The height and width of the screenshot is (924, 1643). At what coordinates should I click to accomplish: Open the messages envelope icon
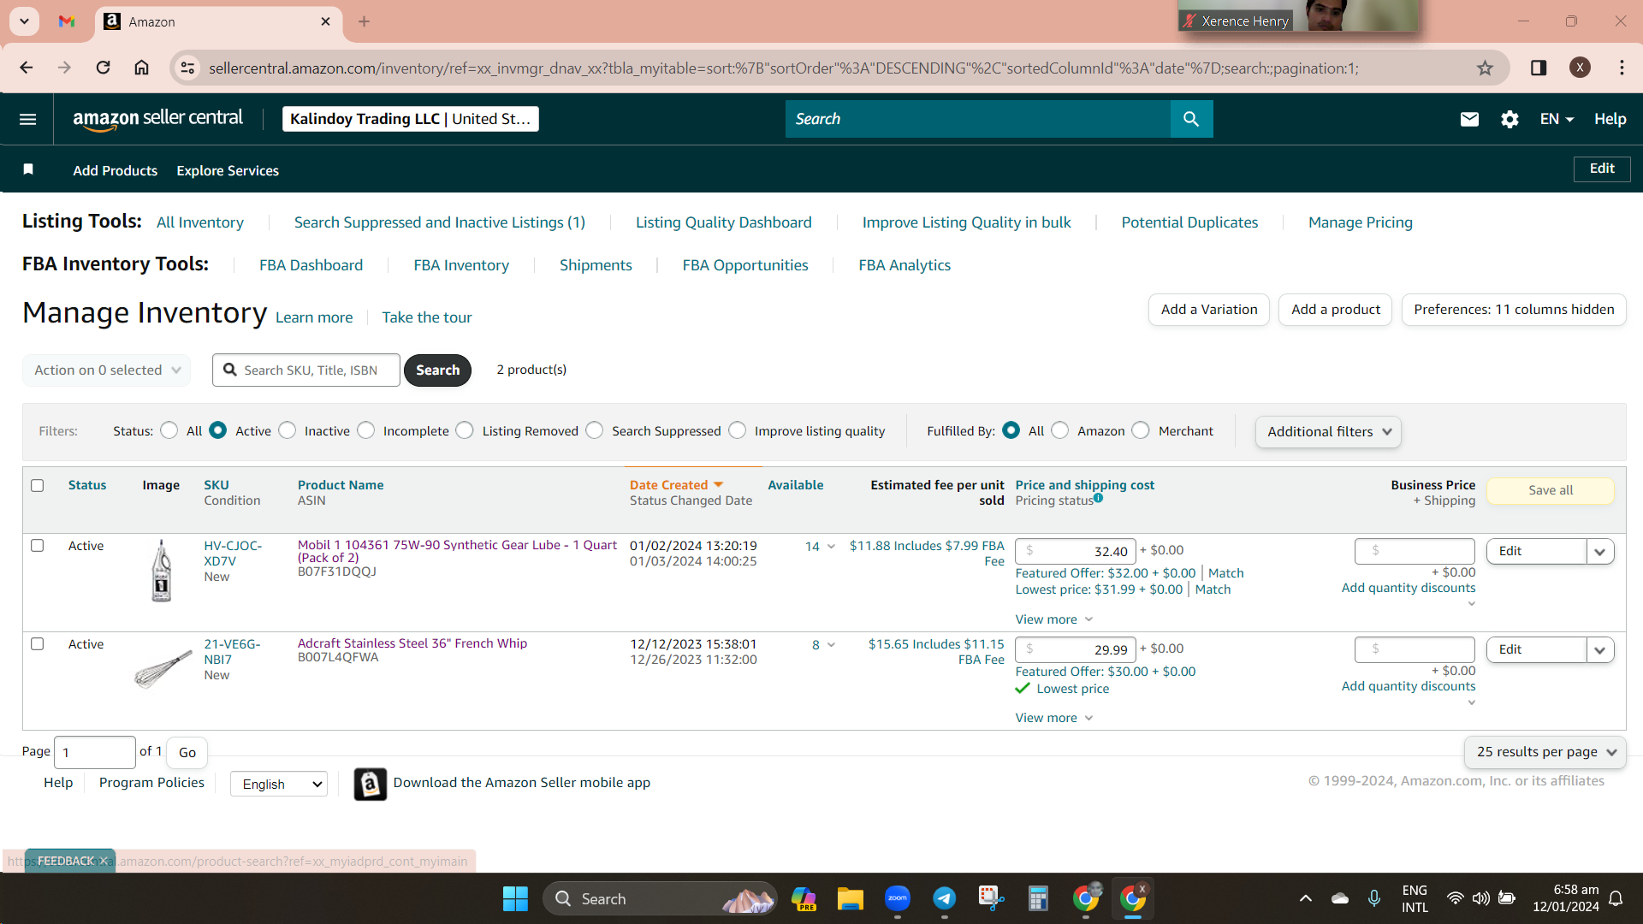coord(1469,119)
